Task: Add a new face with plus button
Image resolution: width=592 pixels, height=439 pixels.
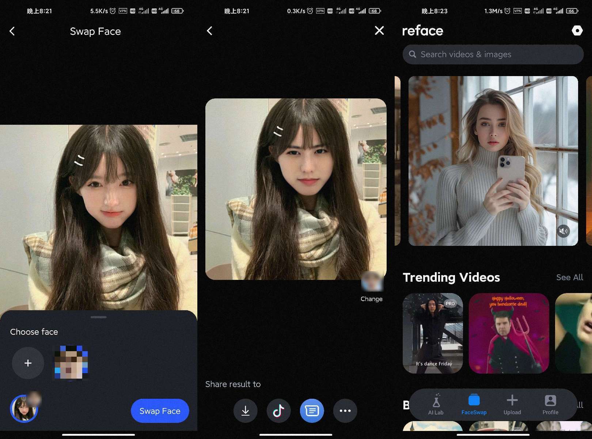Action: [28, 363]
